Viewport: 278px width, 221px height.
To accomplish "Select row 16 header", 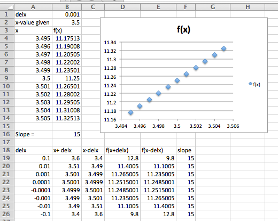I will 7,134.
